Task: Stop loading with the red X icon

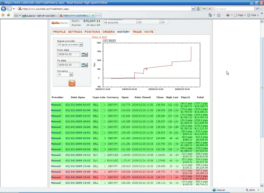Action: 210,9
